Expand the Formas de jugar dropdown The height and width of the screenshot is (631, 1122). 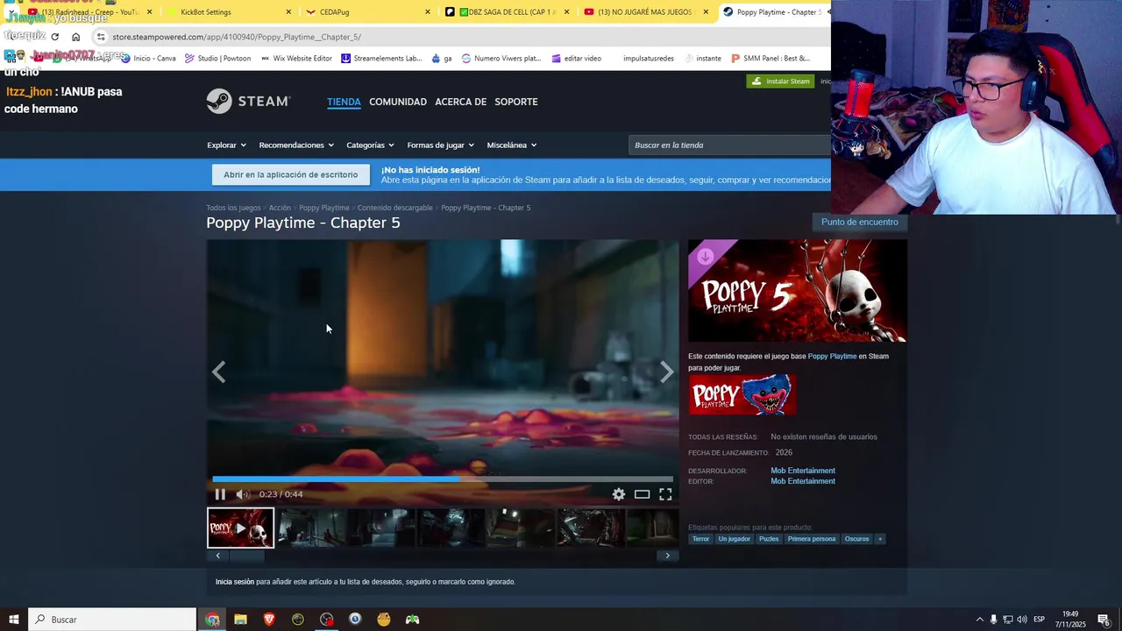tap(440, 145)
